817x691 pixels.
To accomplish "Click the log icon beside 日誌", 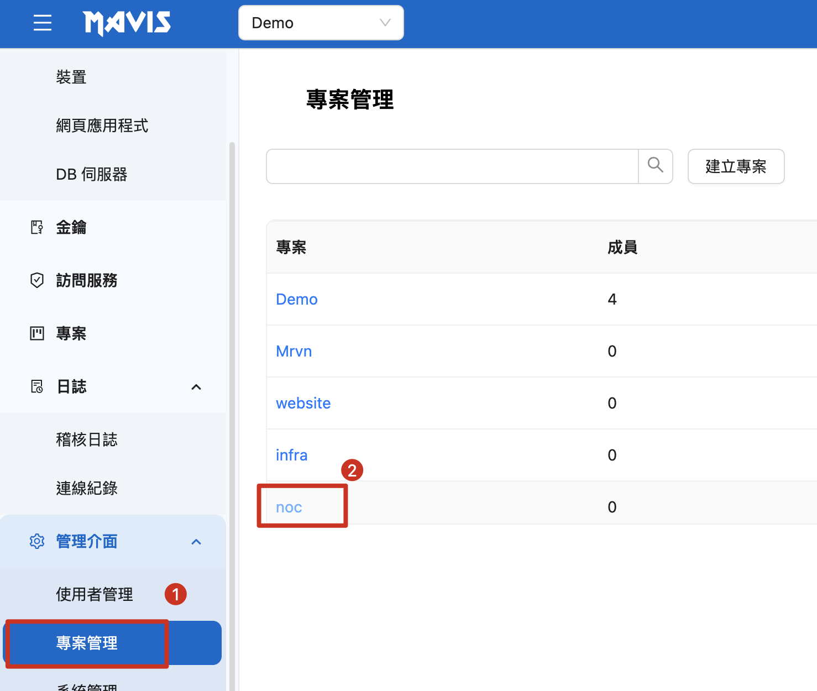I will point(36,386).
